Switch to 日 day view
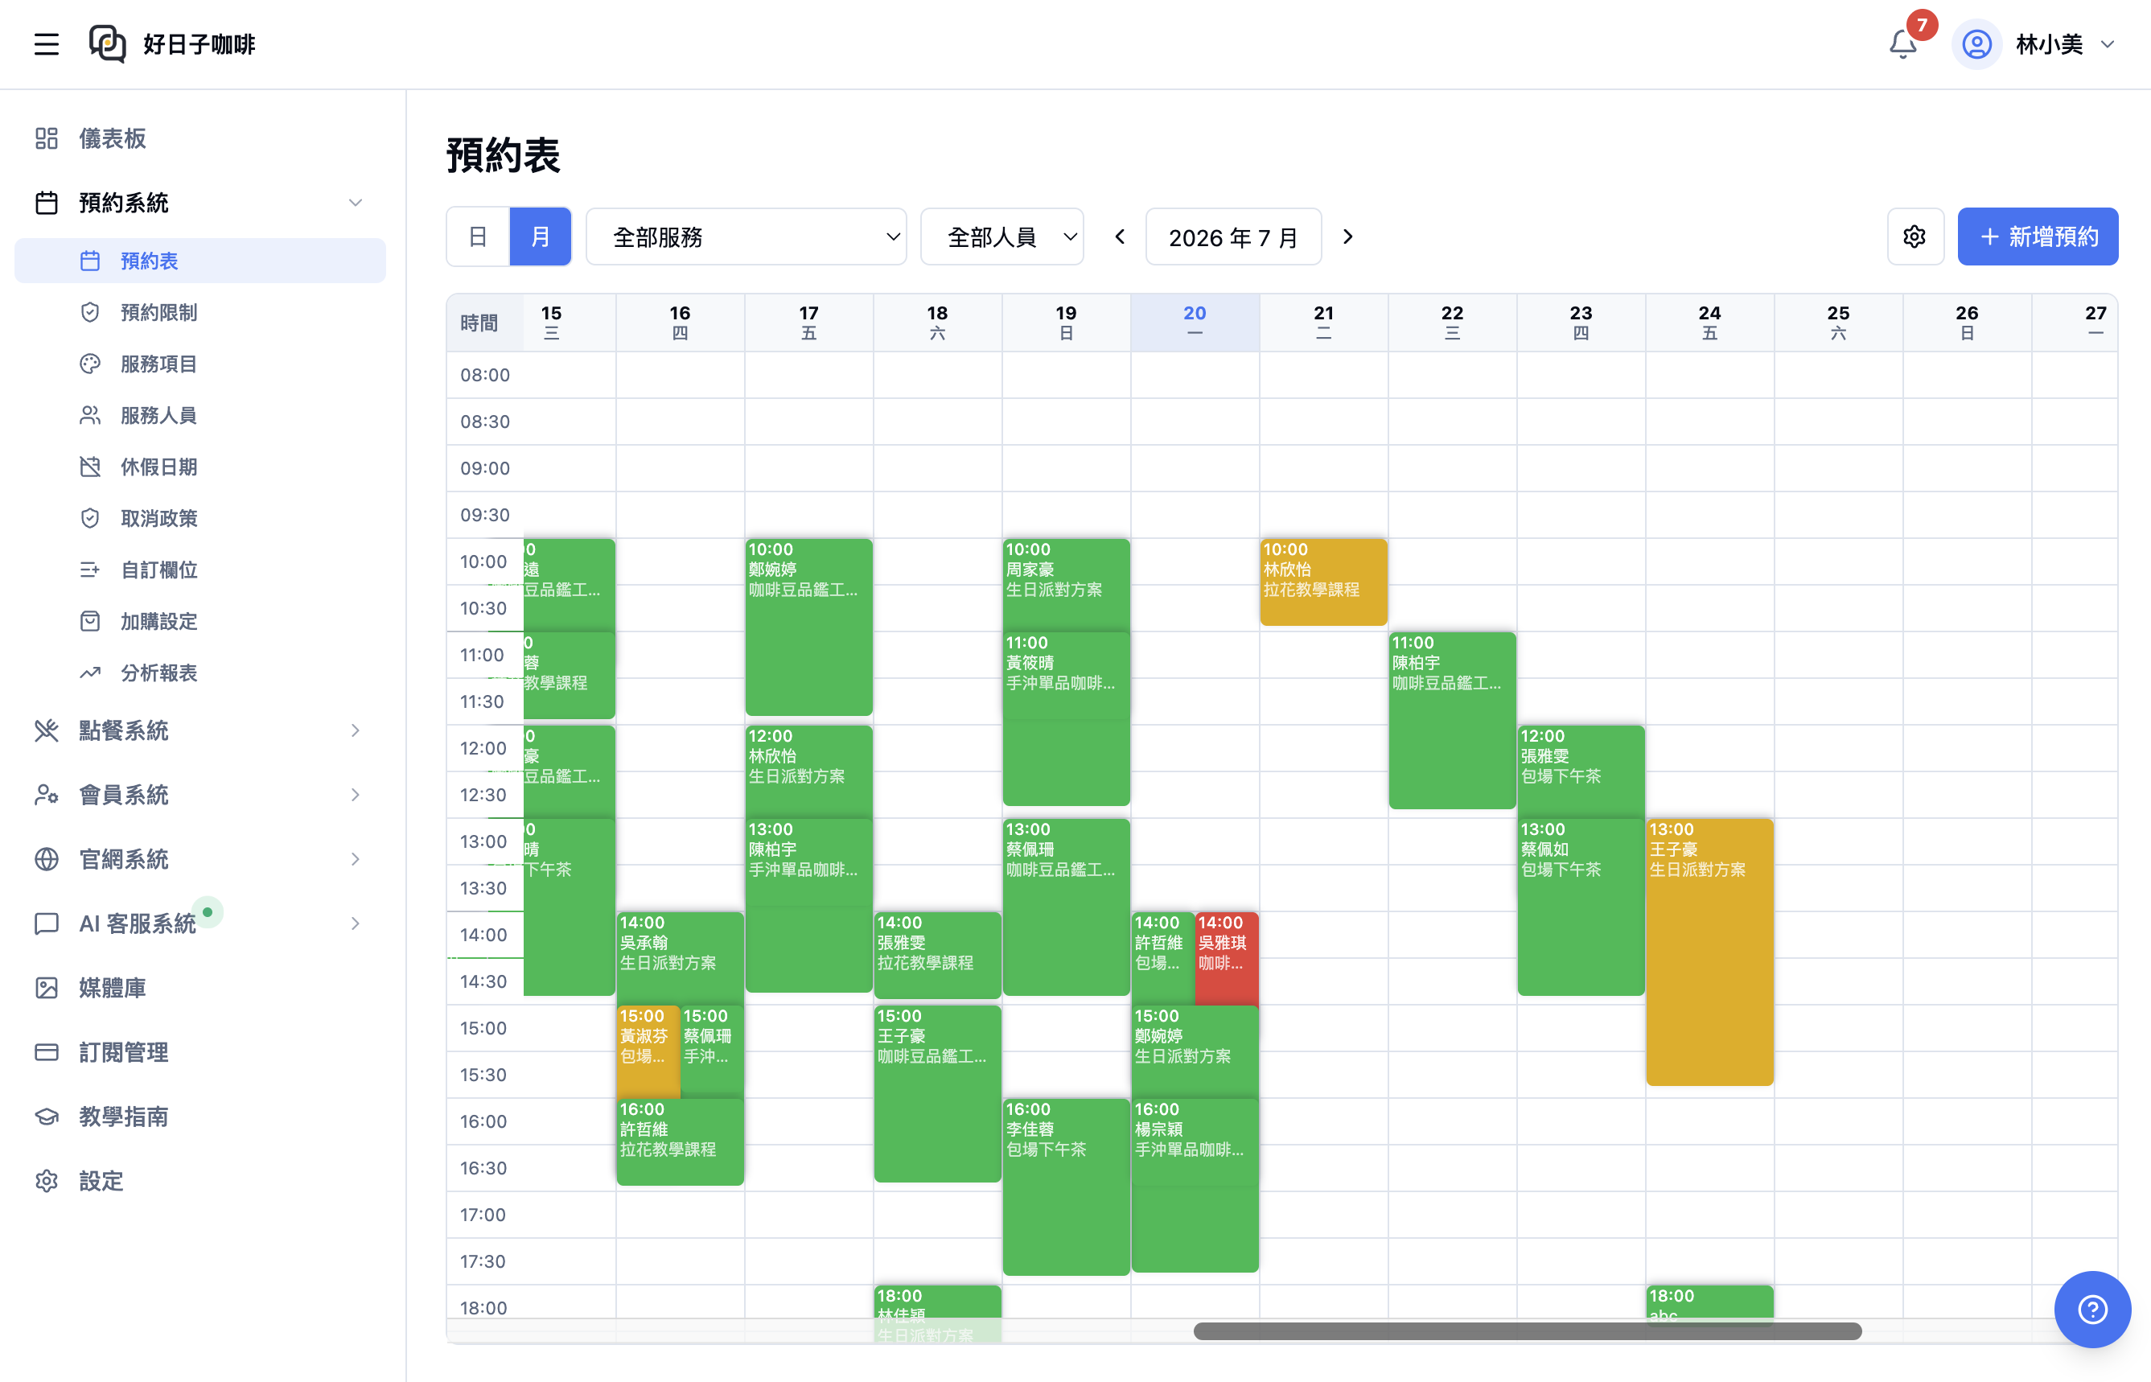 [x=479, y=237]
